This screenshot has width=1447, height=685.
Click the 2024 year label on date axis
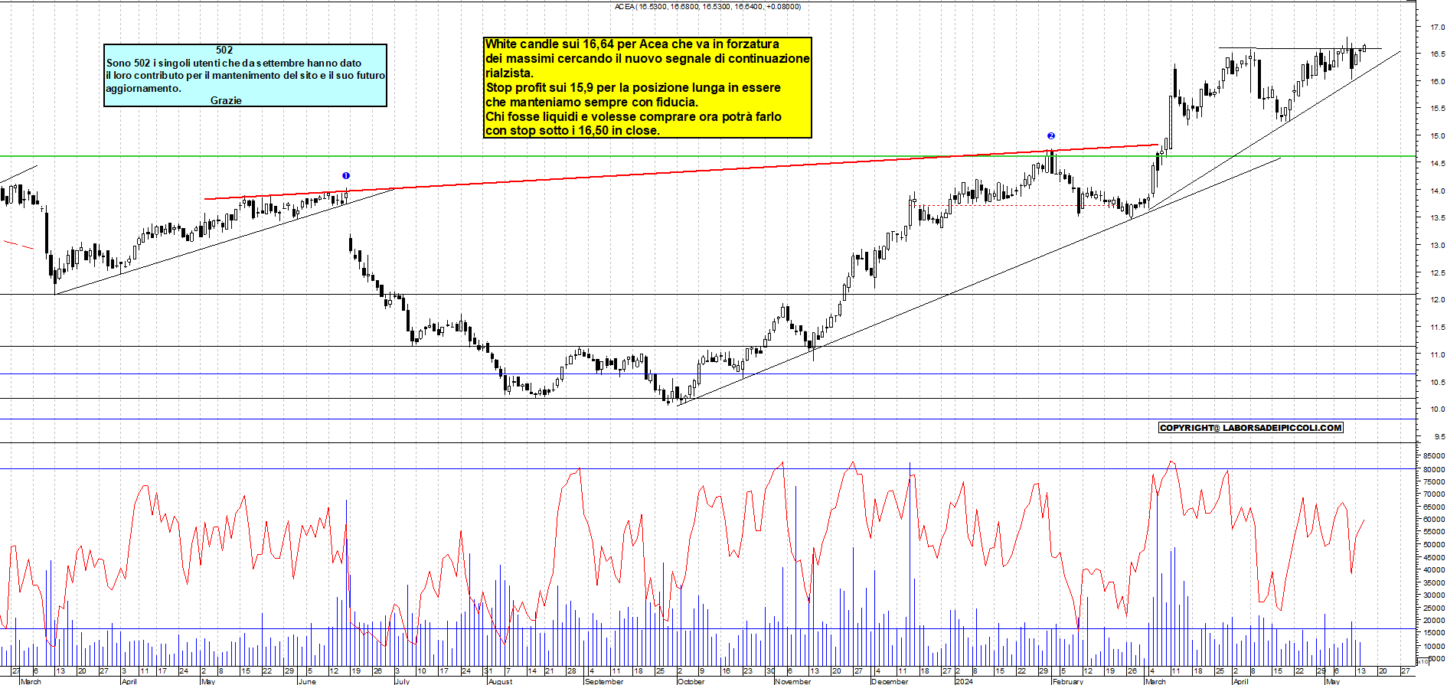pyautogui.click(x=964, y=681)
